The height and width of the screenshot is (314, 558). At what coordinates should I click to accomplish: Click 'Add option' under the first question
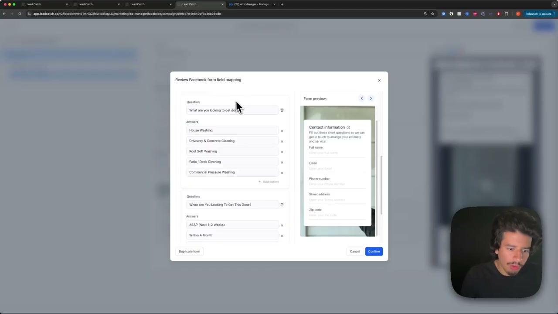click(x=269, y=182)
